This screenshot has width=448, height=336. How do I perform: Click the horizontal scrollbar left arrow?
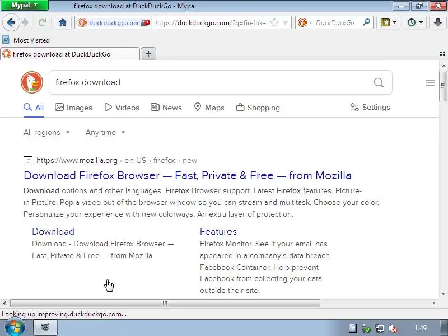[x=4, y=303]
